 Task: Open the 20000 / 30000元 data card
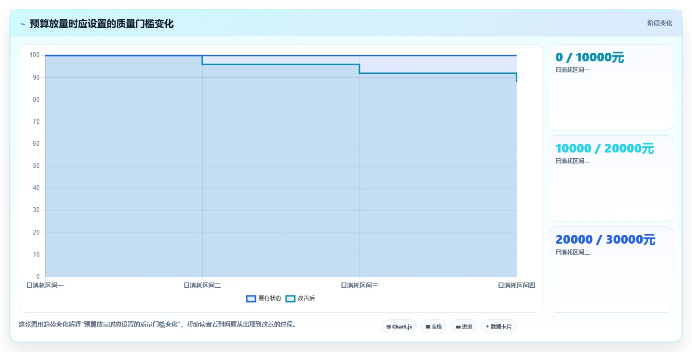point(611,270)
